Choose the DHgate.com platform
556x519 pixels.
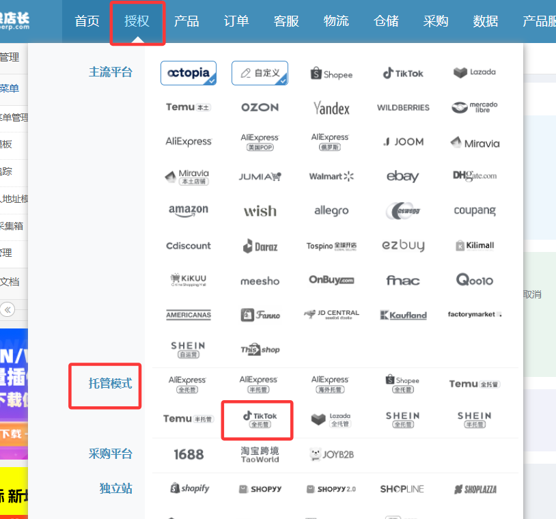coord(475,176)
